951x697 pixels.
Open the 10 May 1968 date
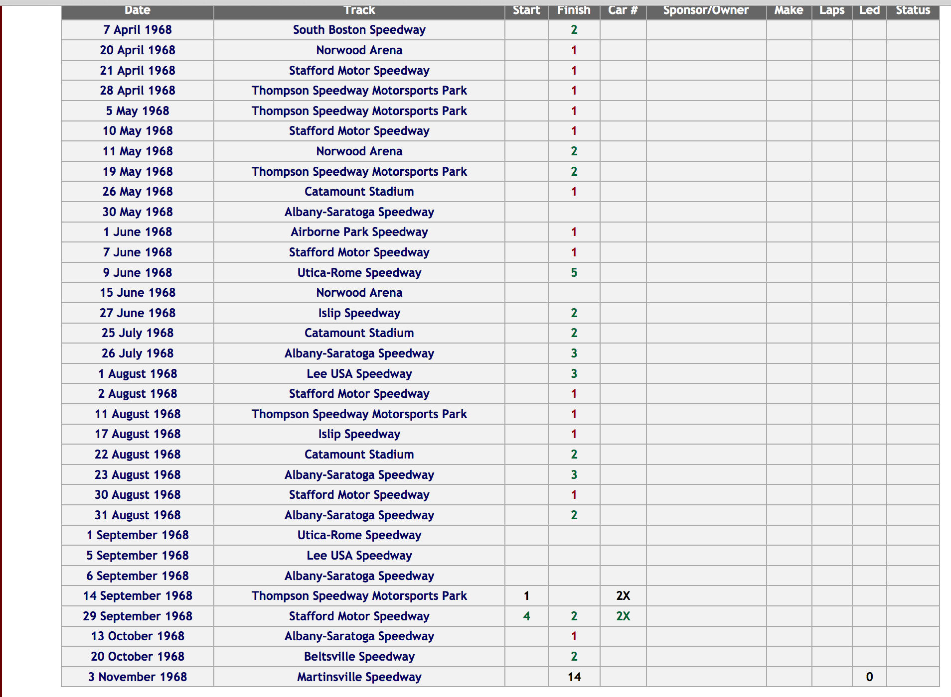click(x=138, y=131)
